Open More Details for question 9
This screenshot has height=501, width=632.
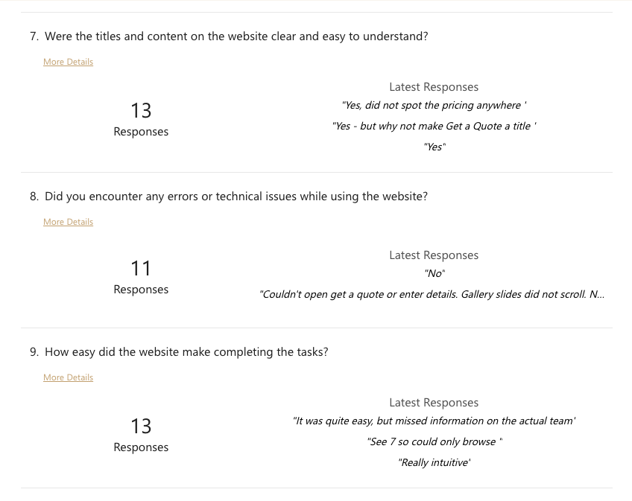(68, 377)
